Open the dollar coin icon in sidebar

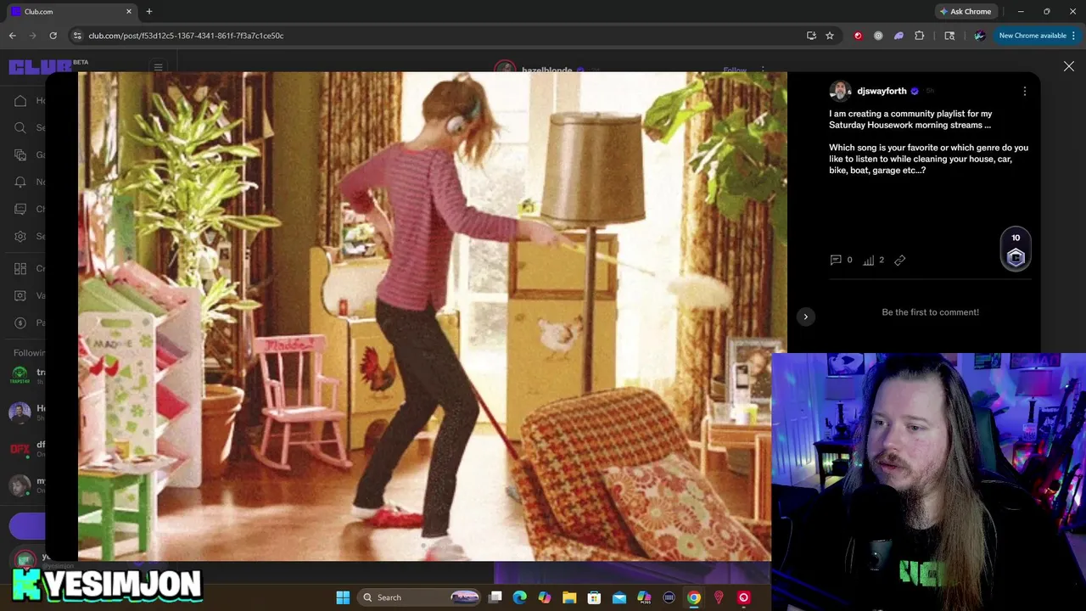(20, 322)
